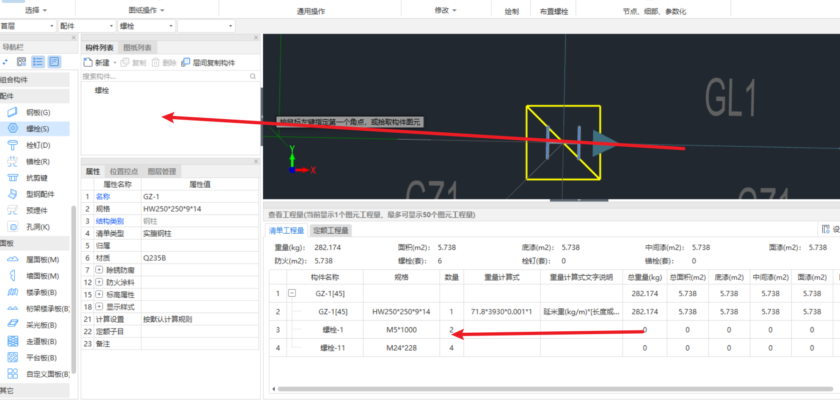This screenshot has height=400, width=840.
Task: Close the properties panel
Action: (256, 161)
